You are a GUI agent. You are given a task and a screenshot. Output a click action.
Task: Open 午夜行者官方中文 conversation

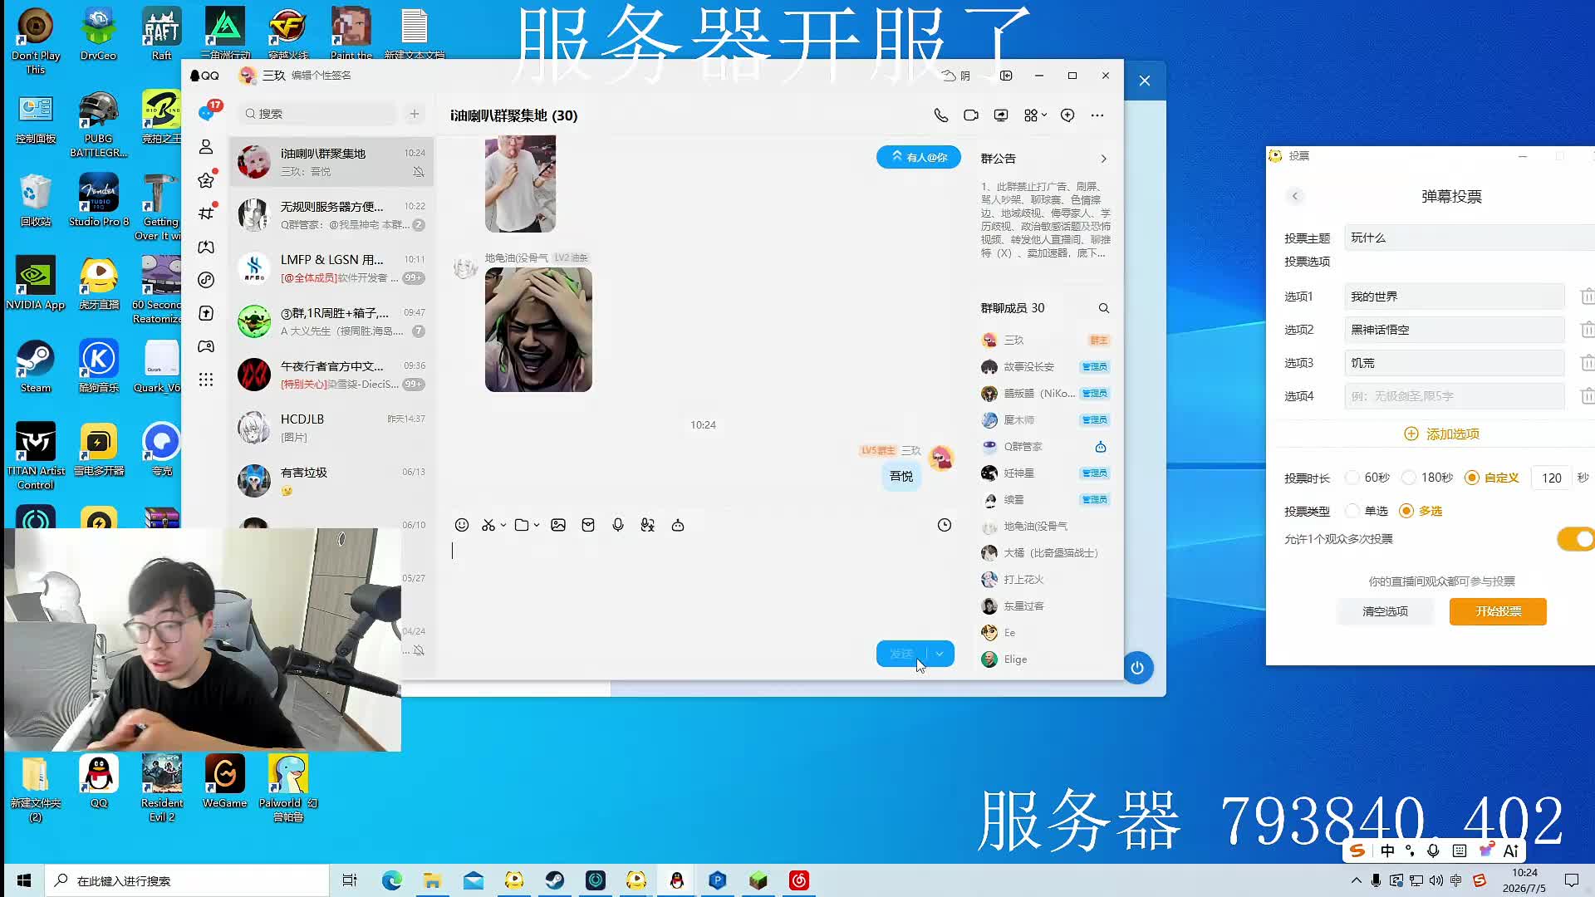click(331, 375)
